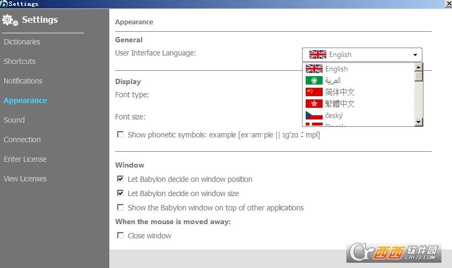Image resolution: width=452 pixels, height=268 pixels.
Task: Choose English text in the language list
Action: pyautogui.click(x=336, y=69)
